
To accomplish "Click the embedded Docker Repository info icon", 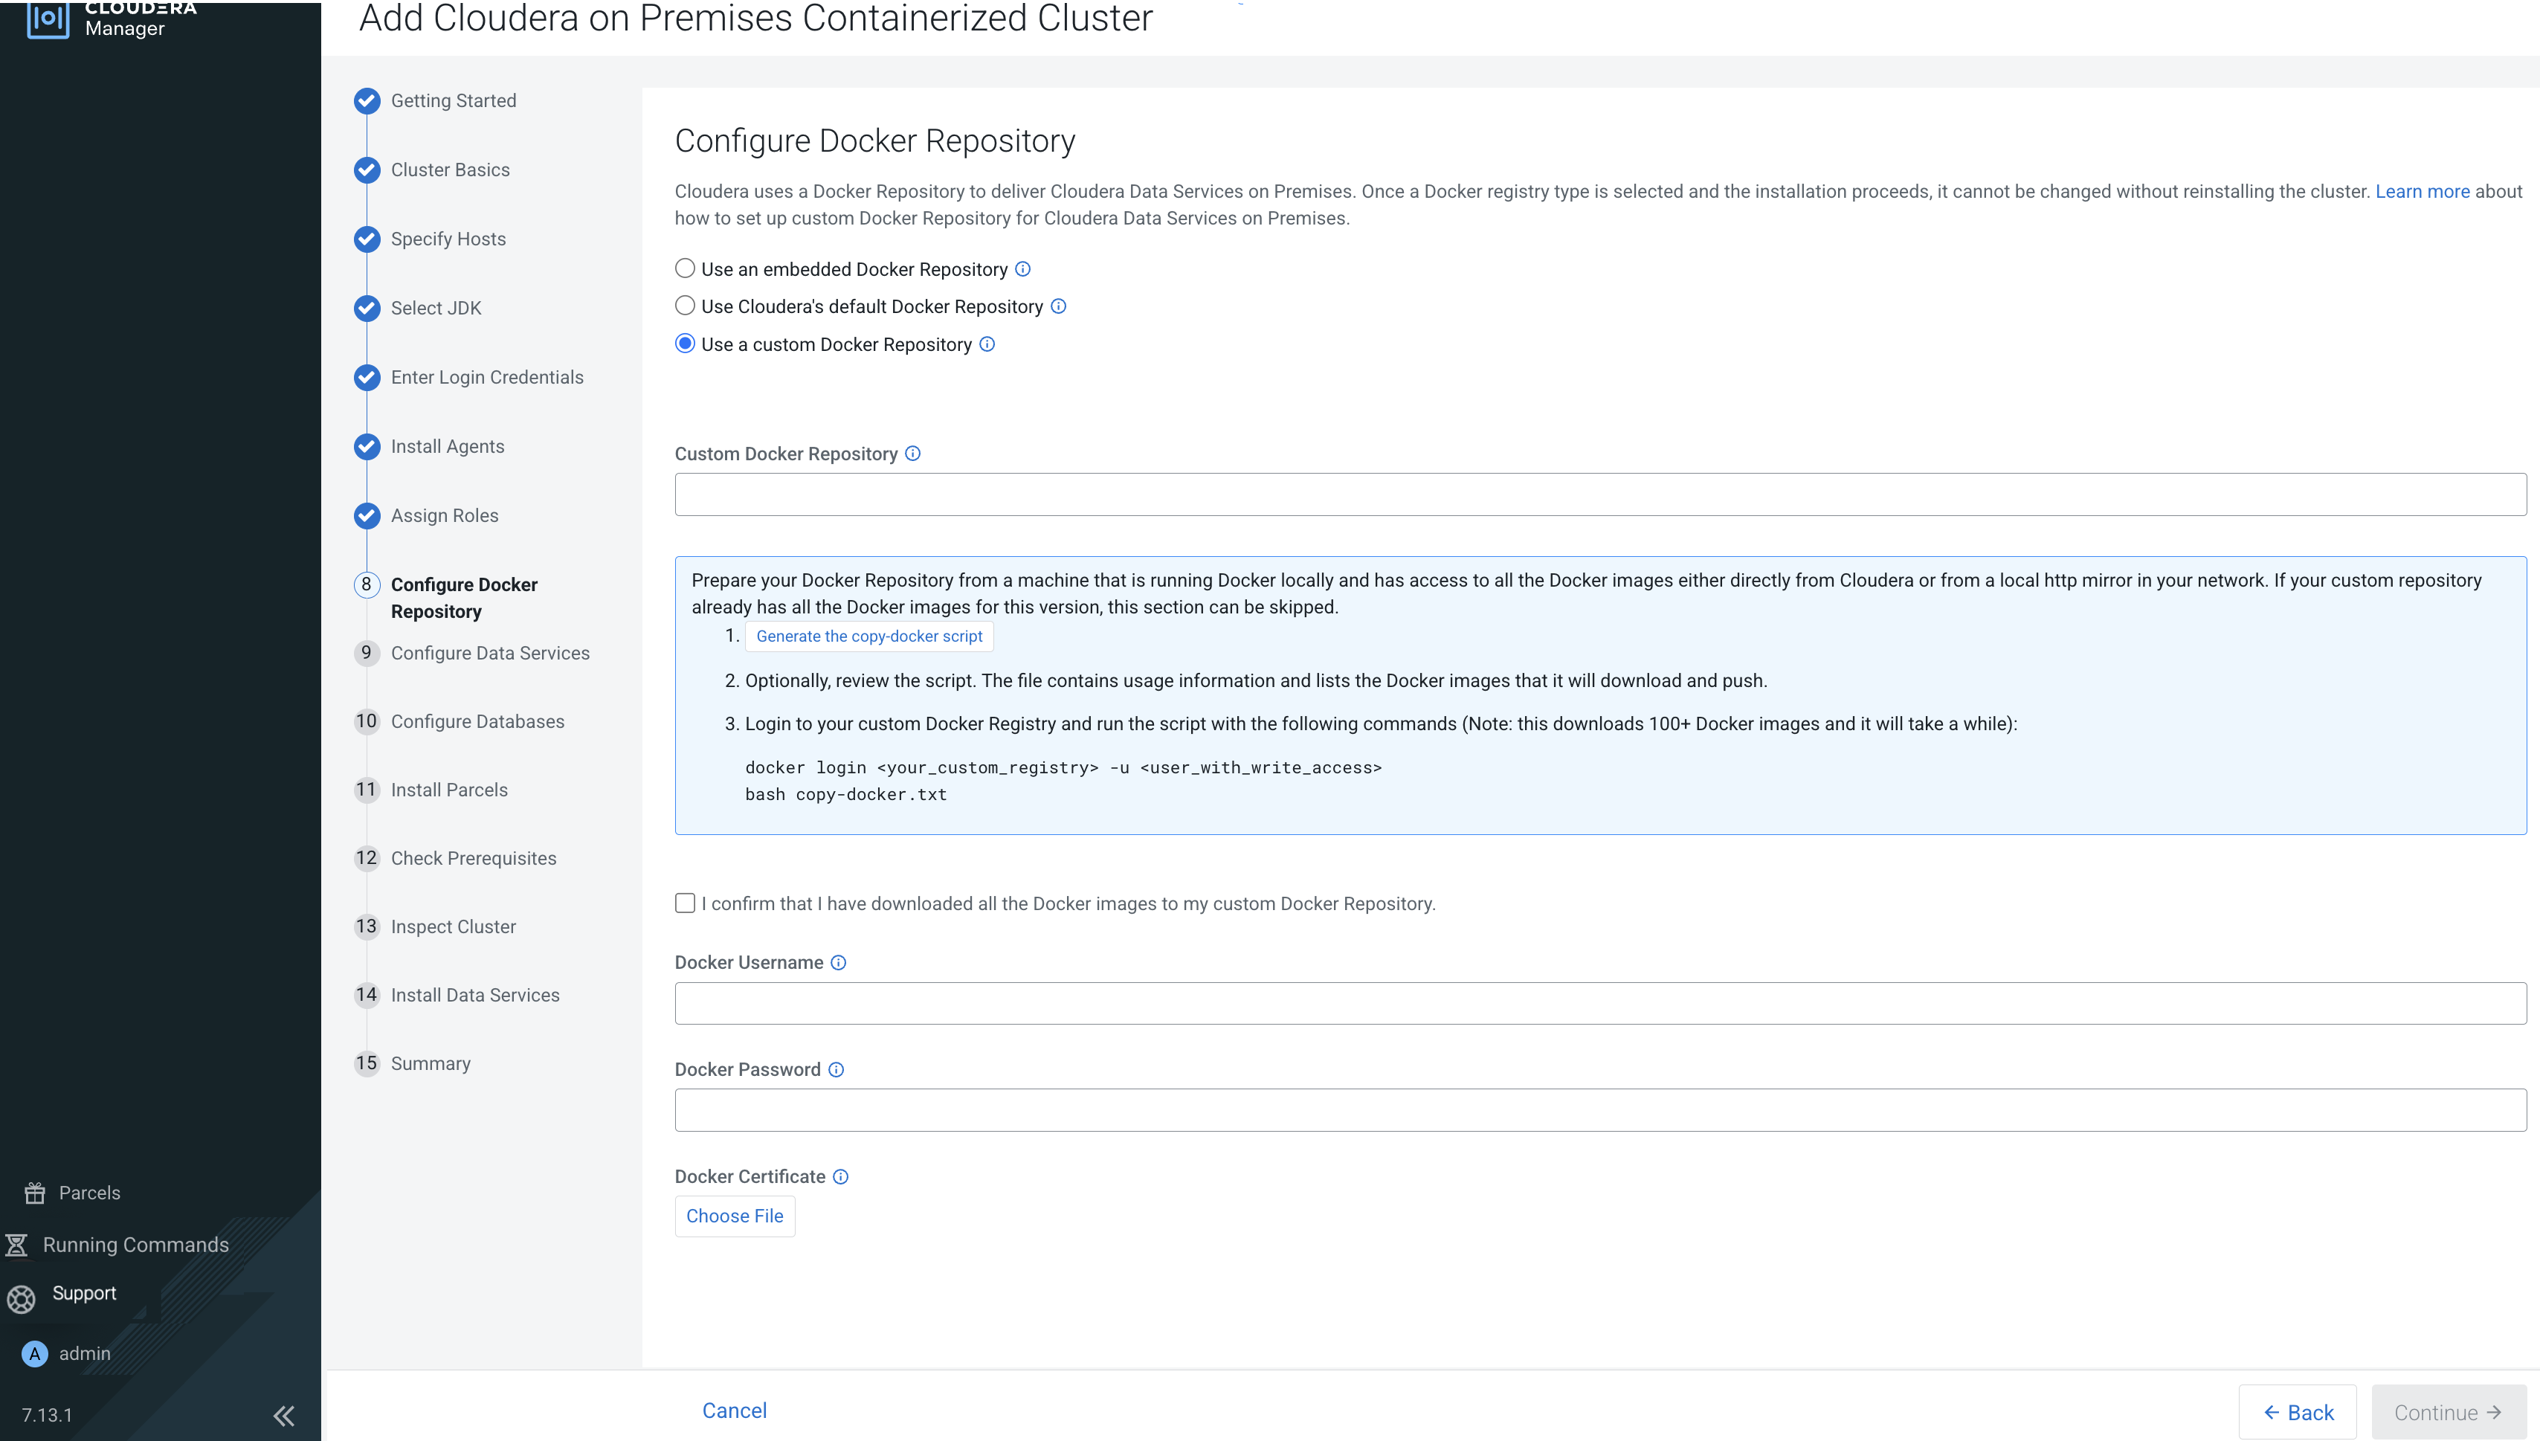I will pos(1023,269).
